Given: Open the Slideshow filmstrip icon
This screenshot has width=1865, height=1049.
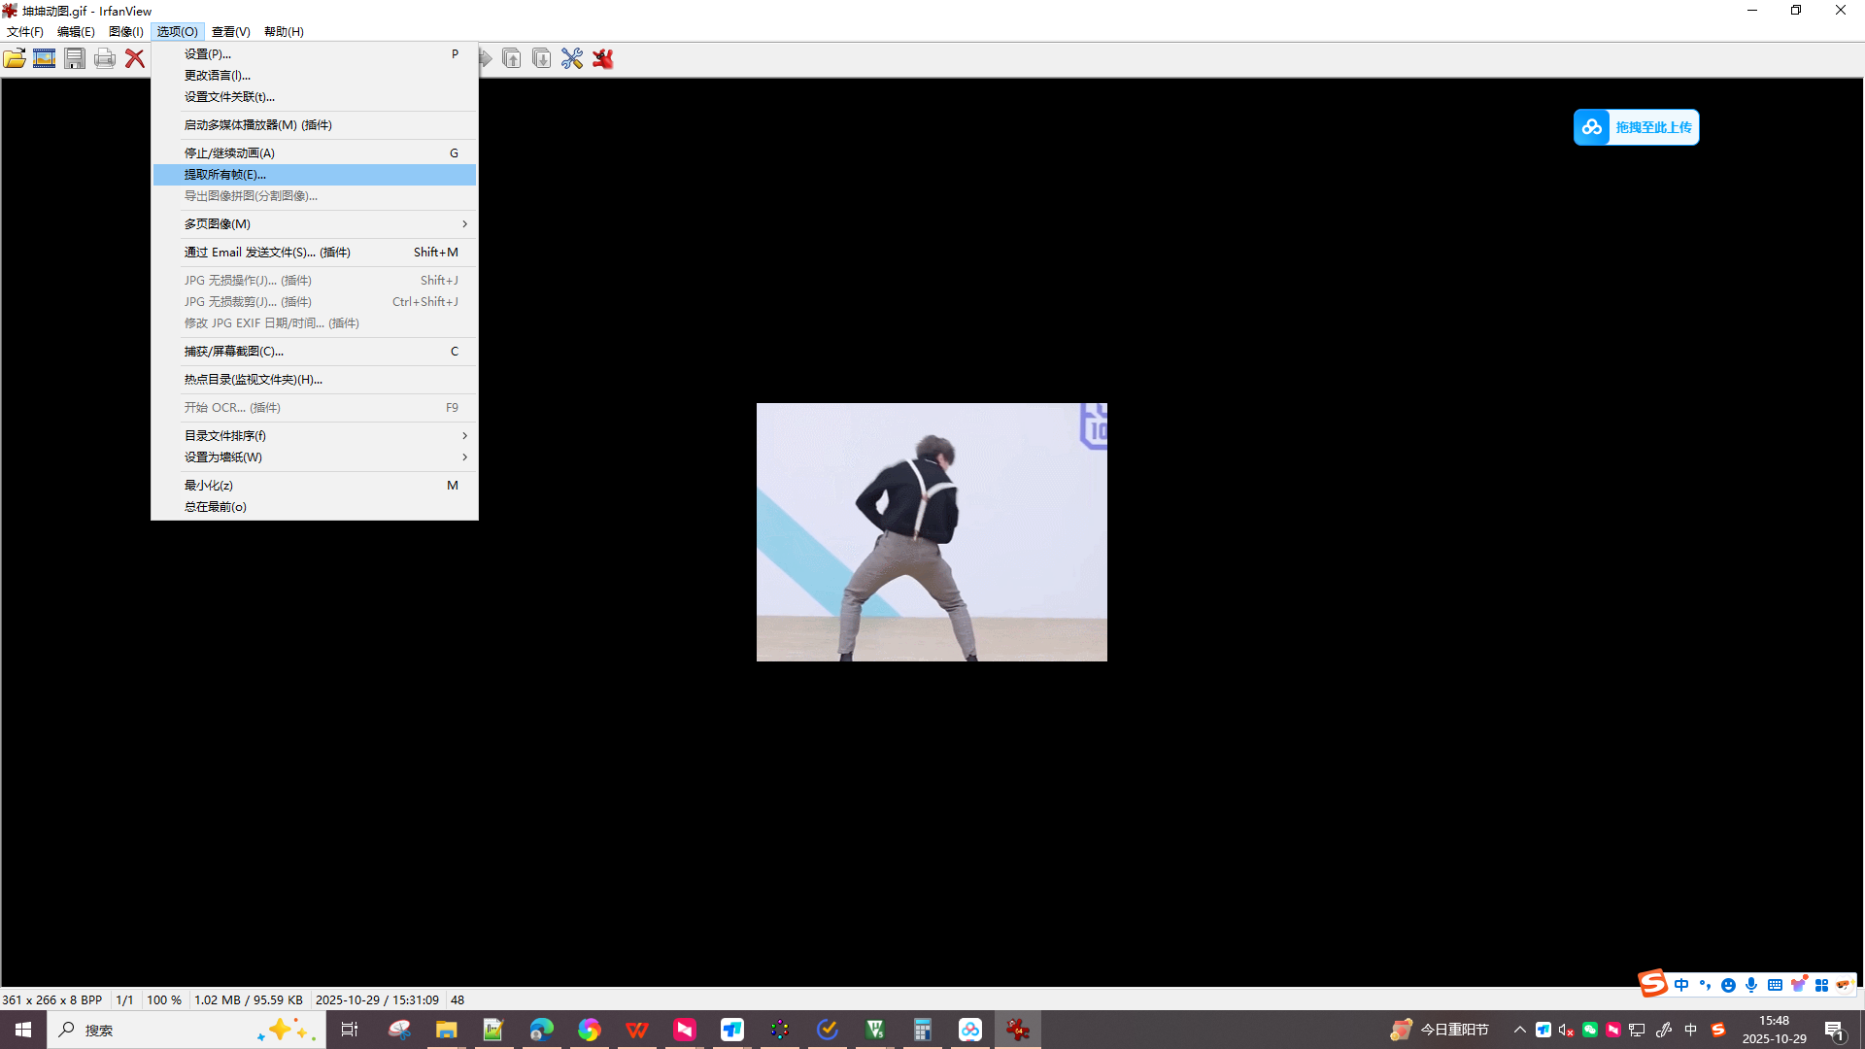Looking at the screenshot, I should [45, 58].
